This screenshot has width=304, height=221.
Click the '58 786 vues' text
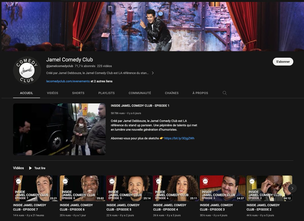(x=118, y=113)
